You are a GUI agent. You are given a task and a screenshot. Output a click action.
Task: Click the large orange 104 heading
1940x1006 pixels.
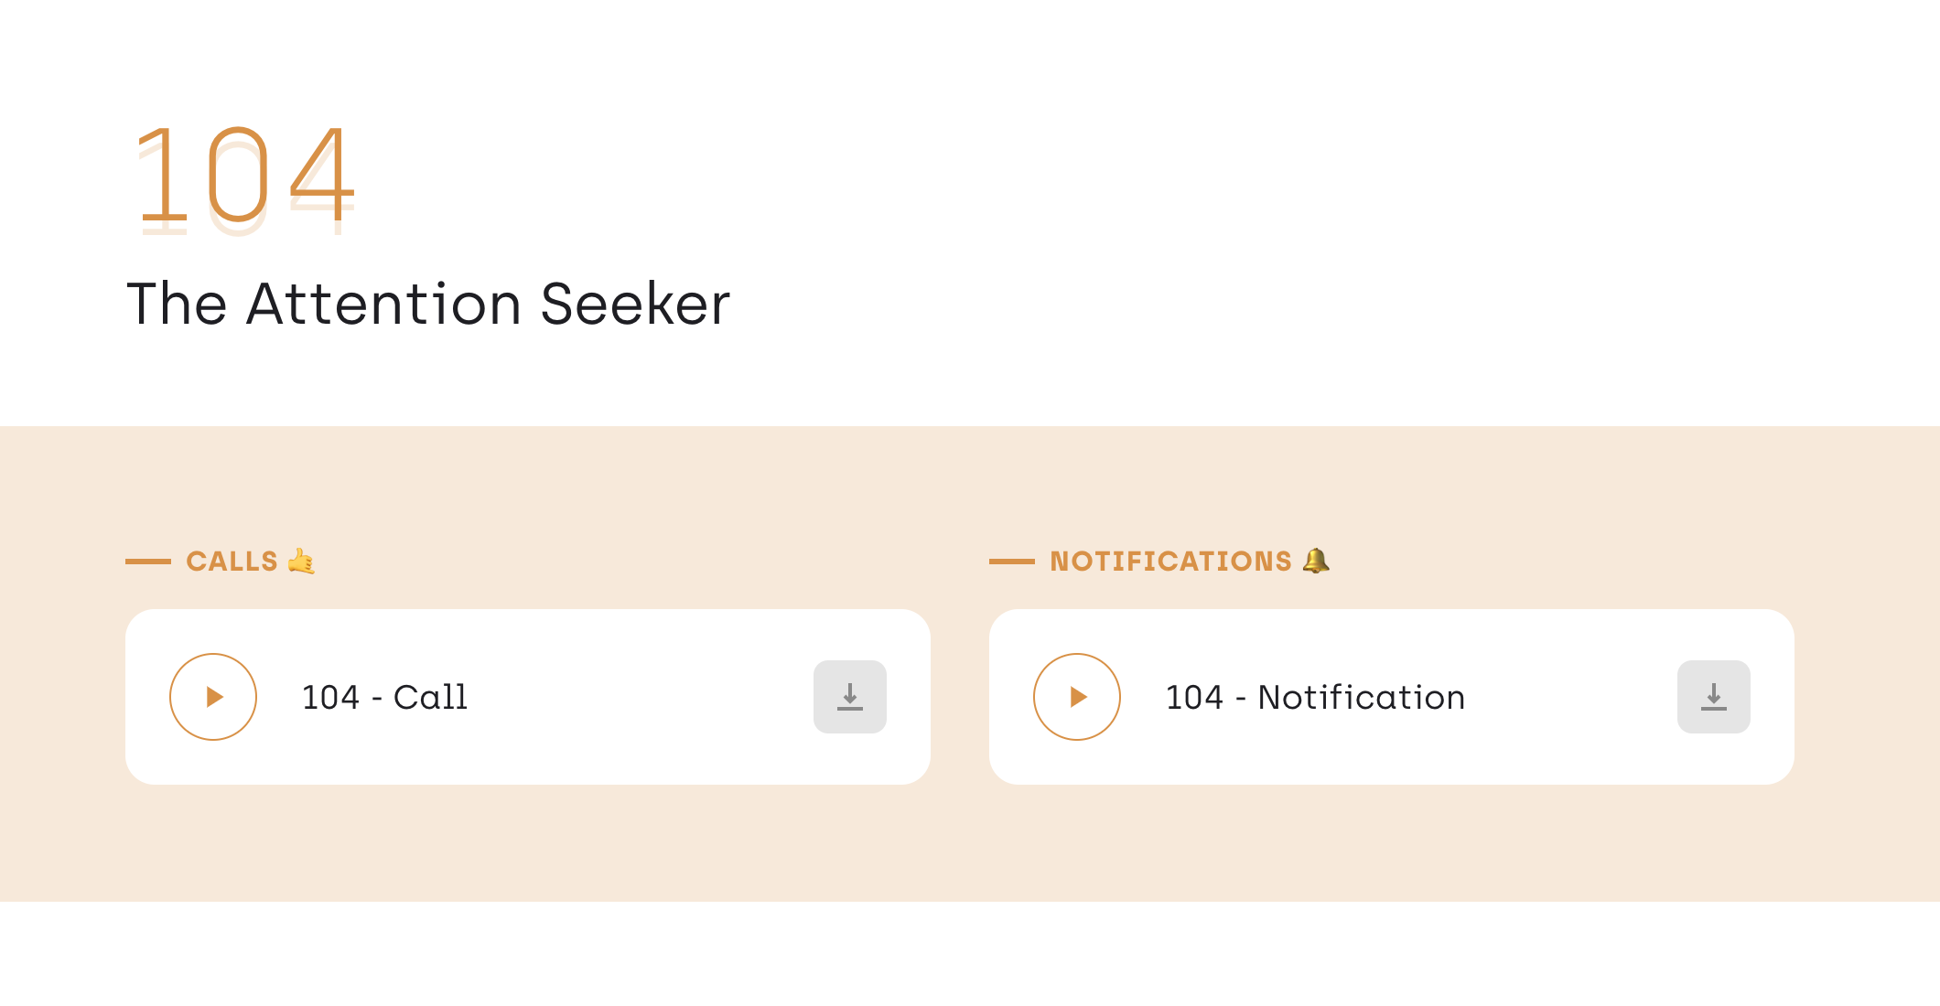(244, 177)
